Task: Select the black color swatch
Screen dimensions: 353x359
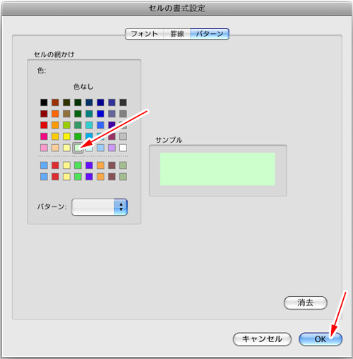Action: pos(44,102)
